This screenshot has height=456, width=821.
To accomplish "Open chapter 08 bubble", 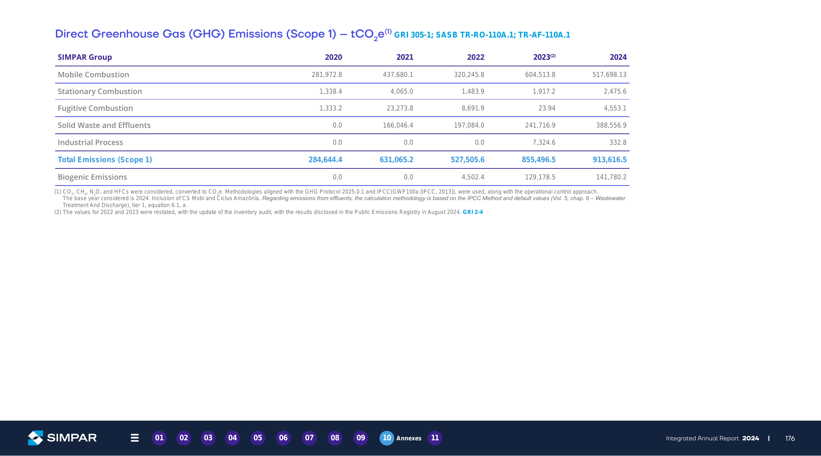I will 335,438.
